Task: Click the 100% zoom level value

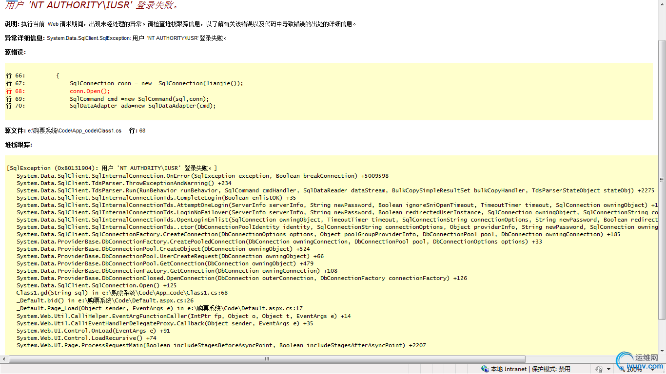Action: coord(635,370)
